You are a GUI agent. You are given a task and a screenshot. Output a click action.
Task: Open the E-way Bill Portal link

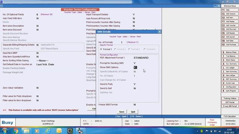click(x=230, y=106)
